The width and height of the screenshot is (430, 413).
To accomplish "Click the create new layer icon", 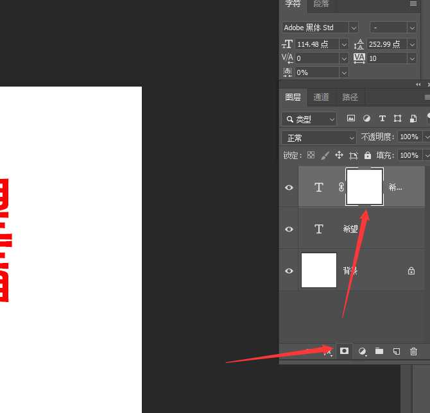I will pos(397,351).
